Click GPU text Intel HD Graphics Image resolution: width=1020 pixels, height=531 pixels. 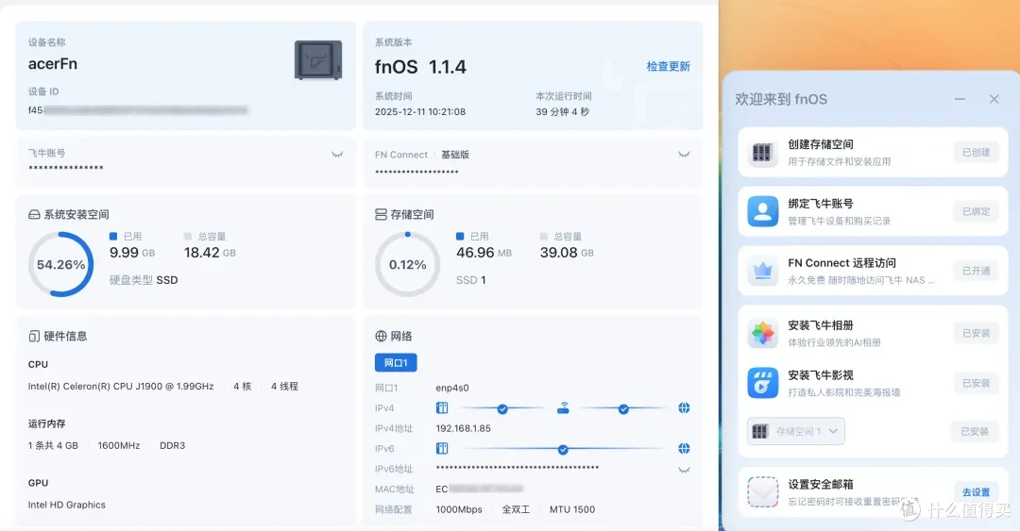tap(66, 505)
